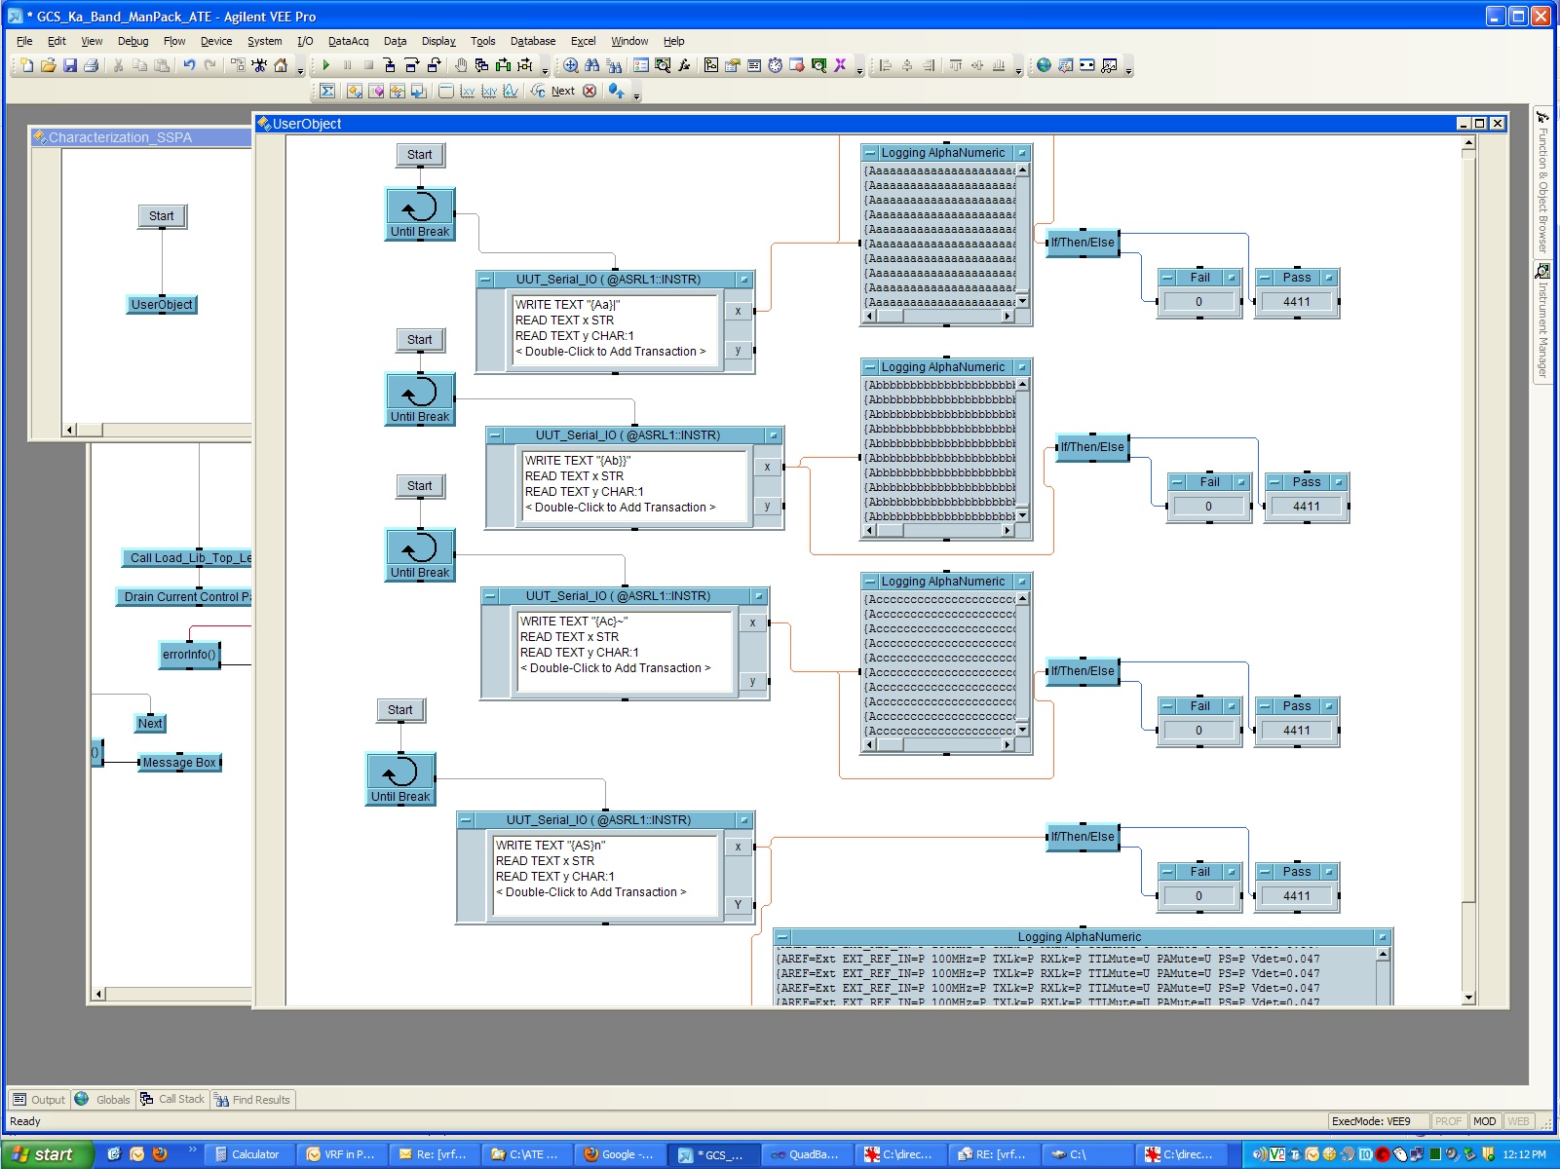Click the green Run program button
Viewport: 1560px width, 1169px height.
click(x=325, y=65)
